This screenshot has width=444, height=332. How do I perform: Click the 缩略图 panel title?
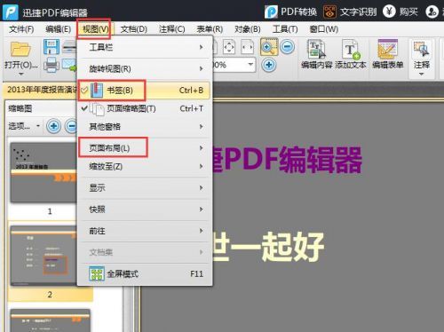click(x=20, y=108)
